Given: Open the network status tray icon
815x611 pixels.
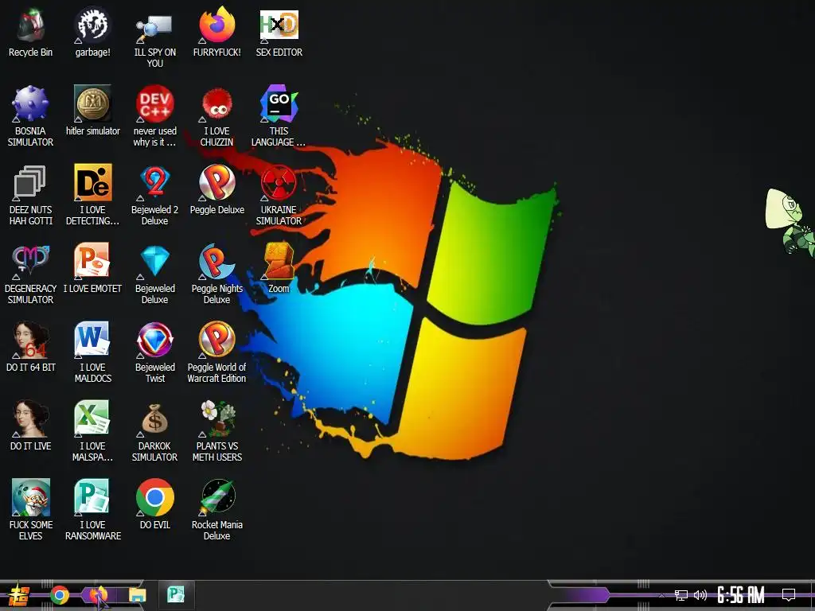Looking at the screenshot, I should (x=681, y=595).
